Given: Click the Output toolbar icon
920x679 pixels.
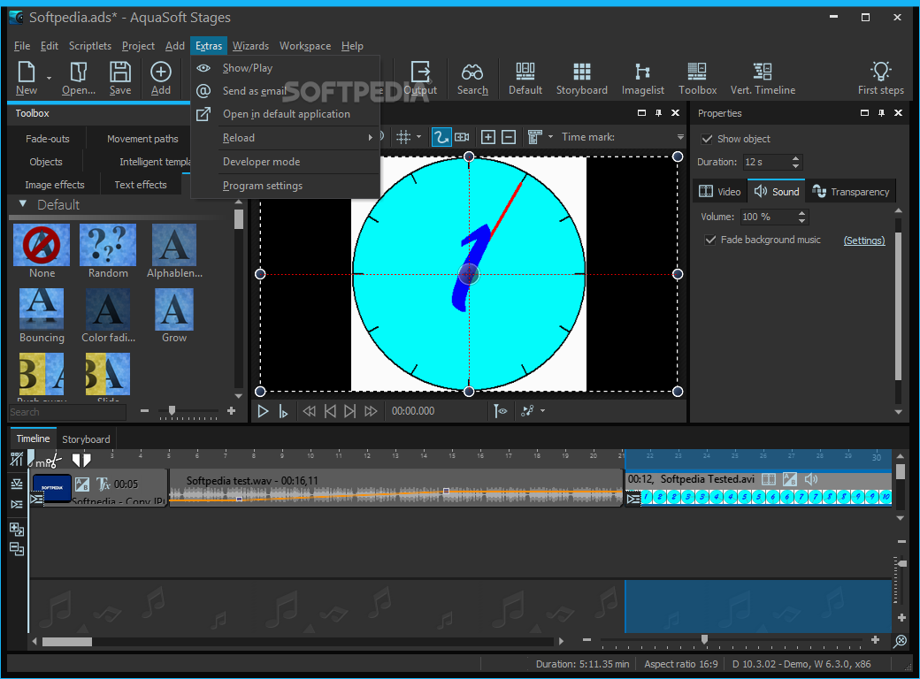Looking at the screenshot, I should (x=421, y=72).
